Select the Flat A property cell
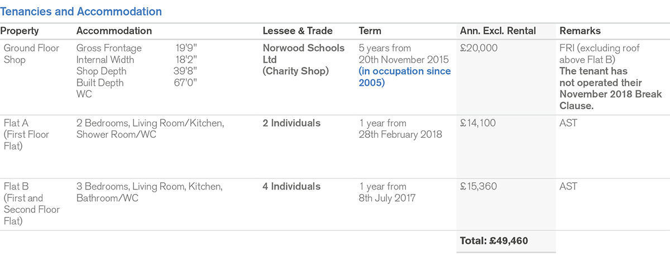 26,134
